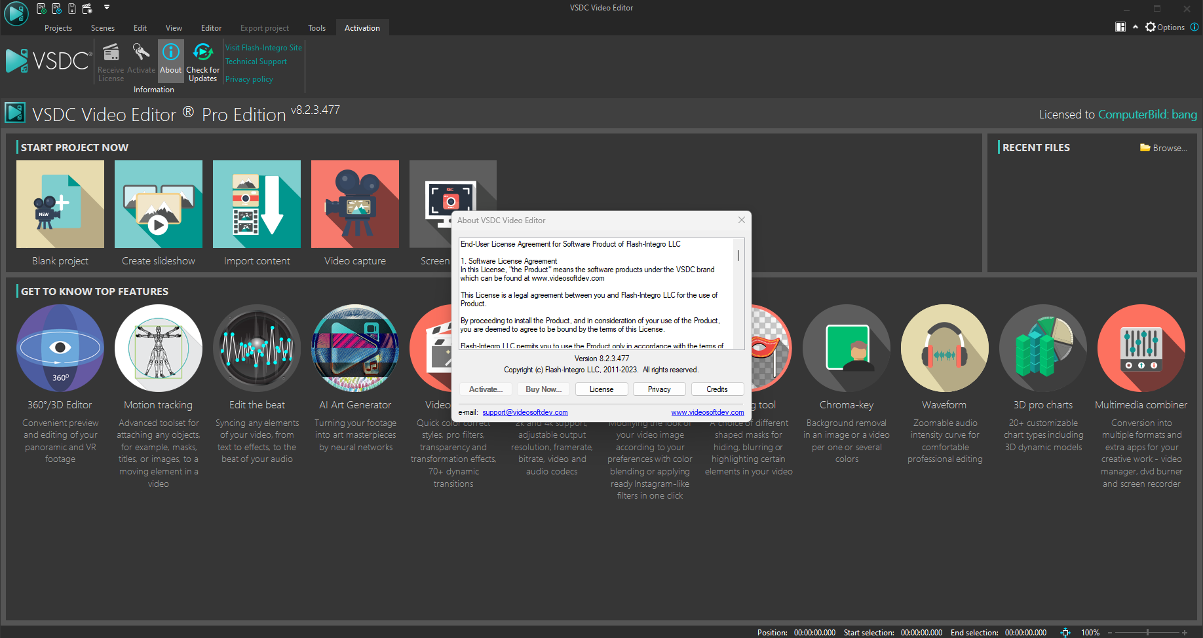The height and width of the screenshot is (638, 1203).
Task: Close the About VSDC Video Editor dialog
Action: point(742,220)
